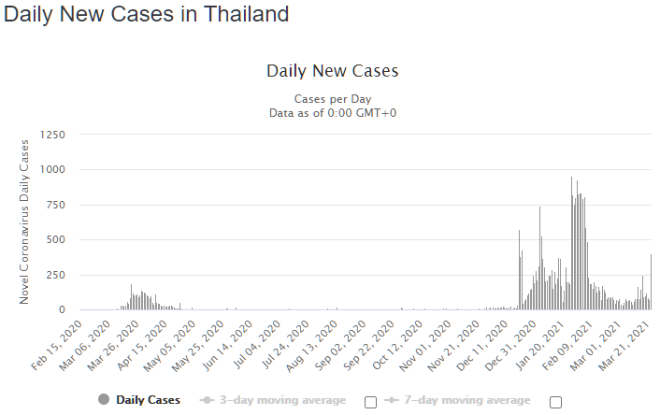Click the 'Data as of 0:00 GMT+0' text
Viewport: 660px width, 415px height.
[x=332, y=112]
